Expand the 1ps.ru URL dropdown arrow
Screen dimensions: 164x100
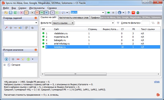tap(103, 13)
